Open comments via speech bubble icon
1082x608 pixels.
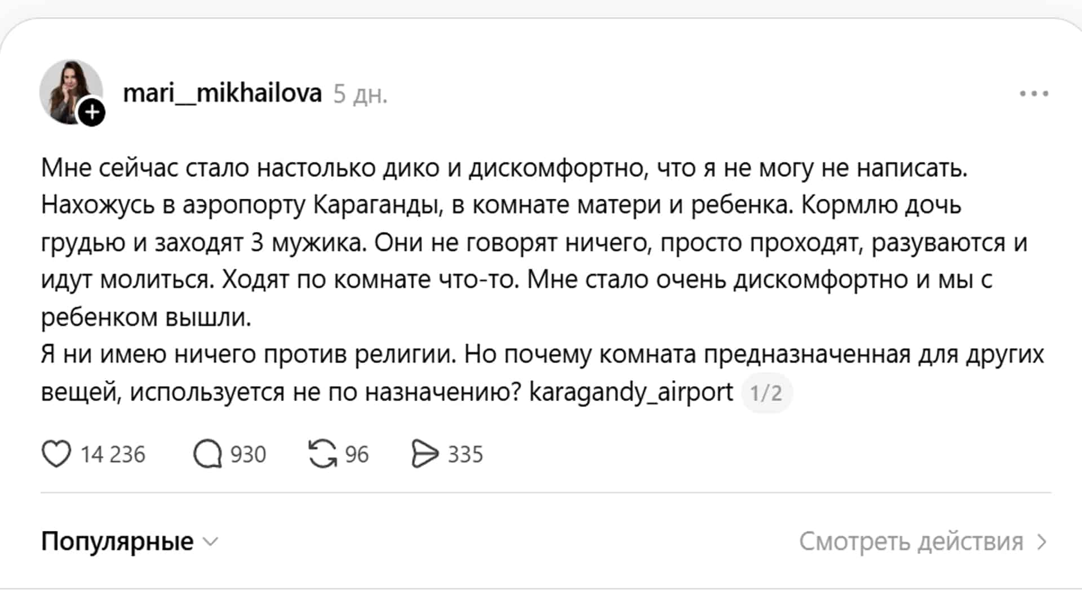(x=207, y=454)
